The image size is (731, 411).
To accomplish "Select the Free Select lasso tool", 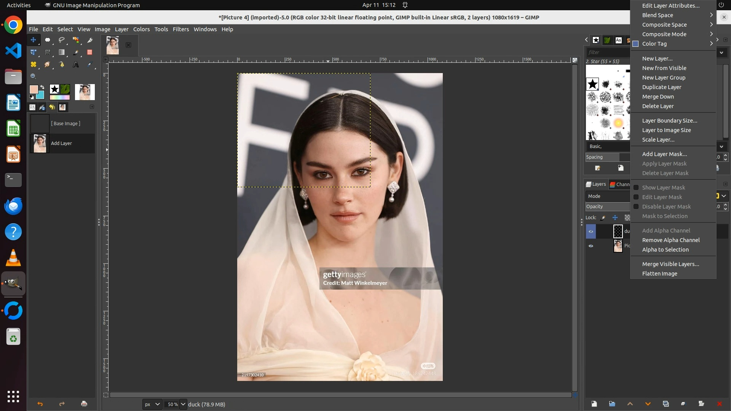I will click(x=62, y=40).
